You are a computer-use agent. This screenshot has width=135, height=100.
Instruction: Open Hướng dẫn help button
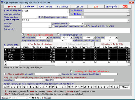click(x=112, y=7)
